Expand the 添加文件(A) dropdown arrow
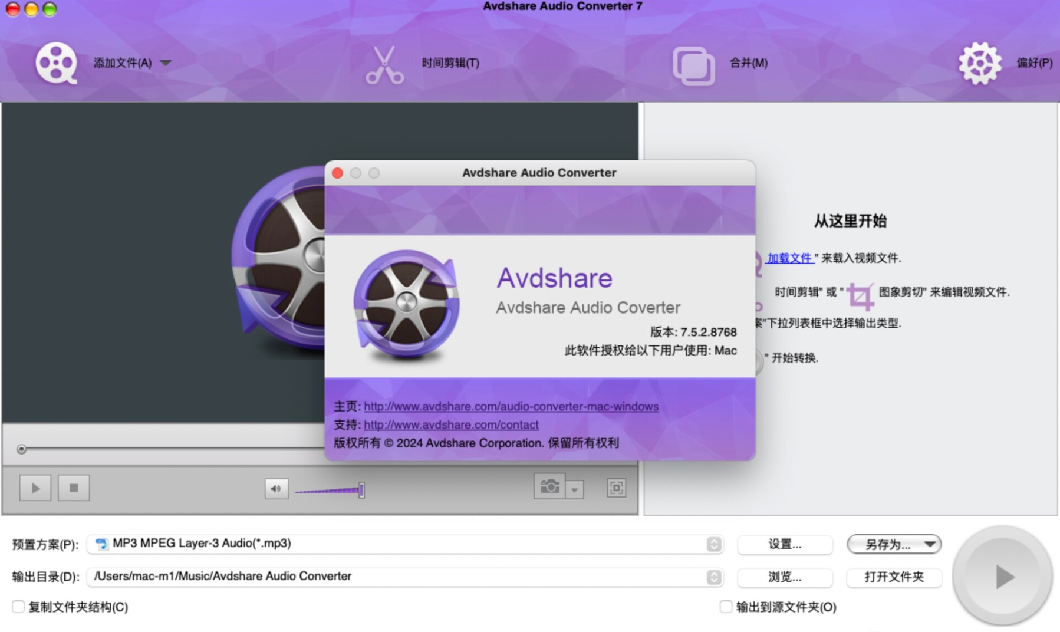This screenshot has width=1060, height=632. click(166, 62)
